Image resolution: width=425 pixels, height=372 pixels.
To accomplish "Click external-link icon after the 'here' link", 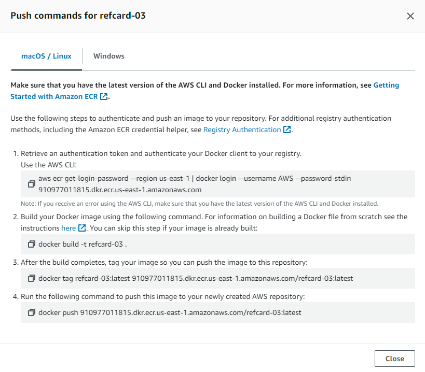I will pyautogui.click(x=82, y=228).
